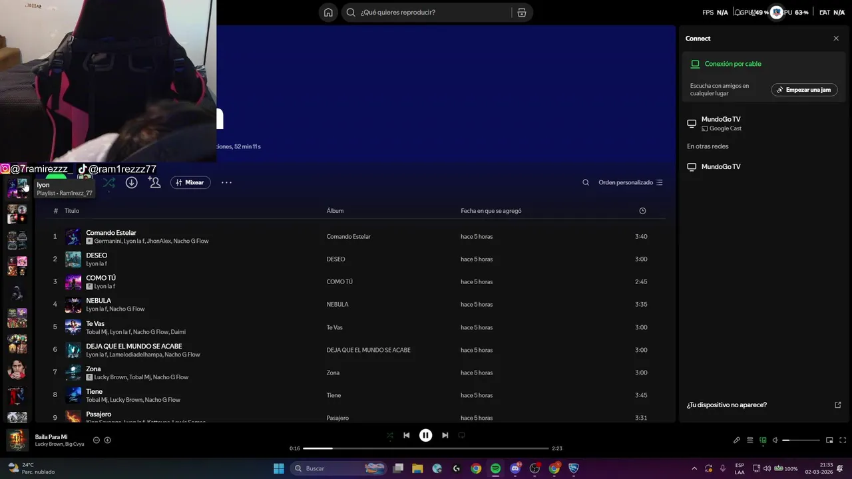Connect to MundoGo TV via Google Cast
Screen dimensions: 852x479
click(x=721, y=124)
